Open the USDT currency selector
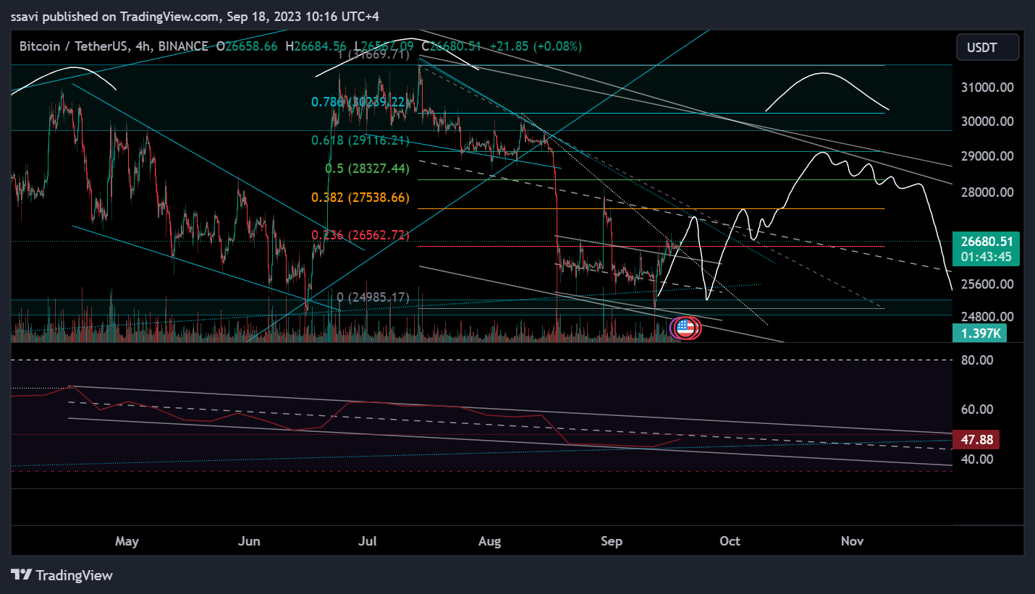Image resolution: width=1035 pixels, height=594 pixels. pos(987,48)
